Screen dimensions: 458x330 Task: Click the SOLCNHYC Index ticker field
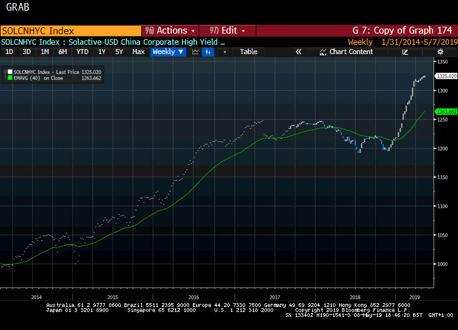[70, 30]
